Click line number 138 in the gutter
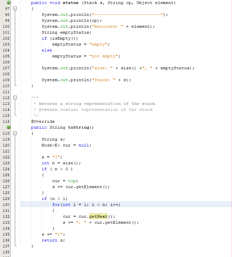Image resolution: width=232 pixels, height=257 pixels. click(x=6, y=252)
